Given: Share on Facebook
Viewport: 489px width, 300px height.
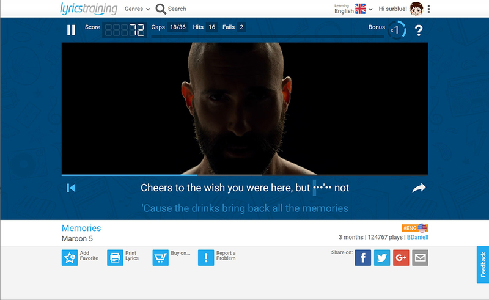Looking at the screenshot, I should [x=363, y=258].
